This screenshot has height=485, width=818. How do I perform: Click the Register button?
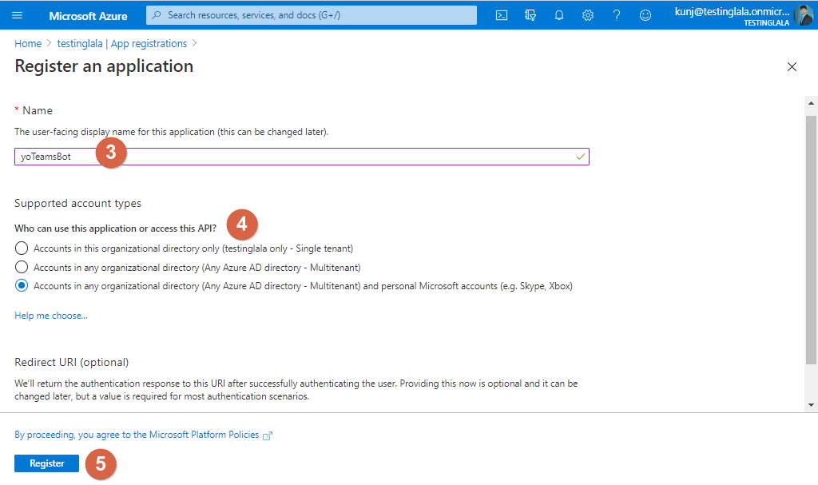[x=46, y=463]
